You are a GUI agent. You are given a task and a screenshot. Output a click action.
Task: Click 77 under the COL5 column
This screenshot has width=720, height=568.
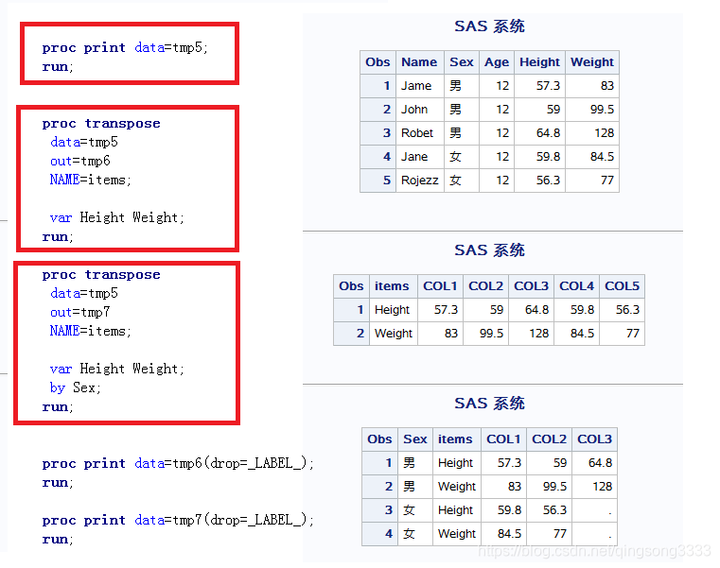(622, 334)
